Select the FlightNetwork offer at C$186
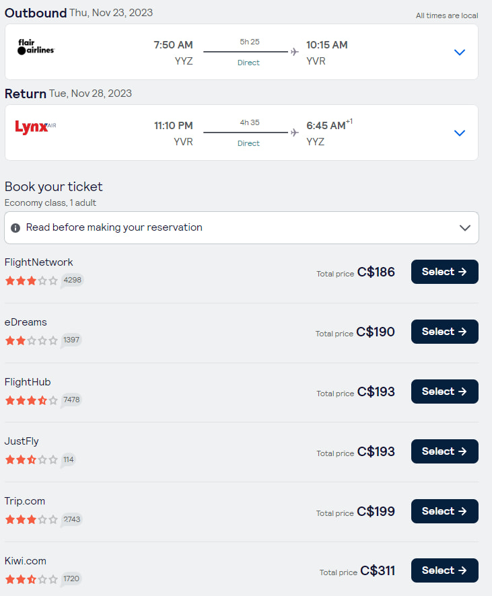Screen dimensions: 492x596 (444, 272)
